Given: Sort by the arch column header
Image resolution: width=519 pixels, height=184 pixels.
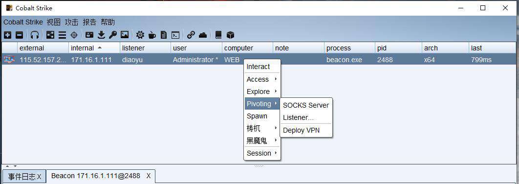Looking at the screenshot, I should coord(446,48).
